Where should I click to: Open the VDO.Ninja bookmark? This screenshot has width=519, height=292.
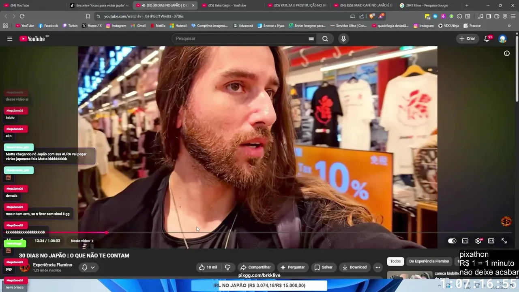(x=448, y=26)
